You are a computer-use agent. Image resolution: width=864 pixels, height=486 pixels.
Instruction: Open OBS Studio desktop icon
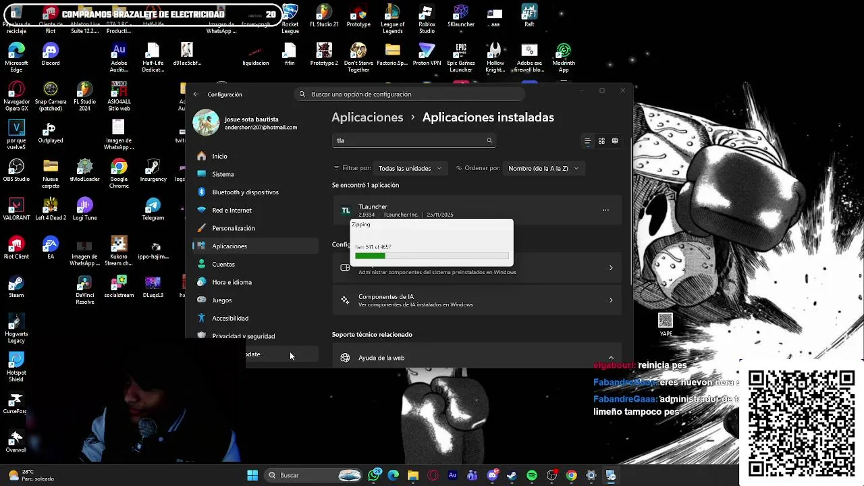tap(16, 171)
